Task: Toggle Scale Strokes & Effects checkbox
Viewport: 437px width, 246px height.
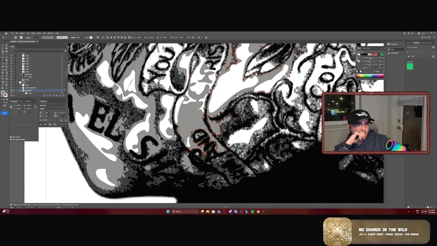Action: (11, 139)
